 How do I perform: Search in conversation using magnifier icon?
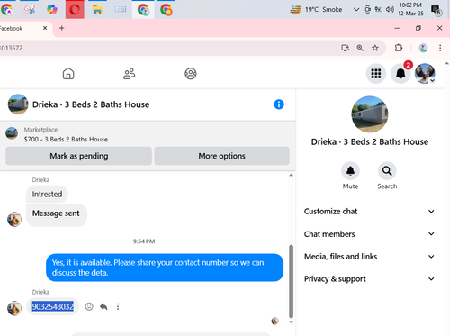(387, 171)
